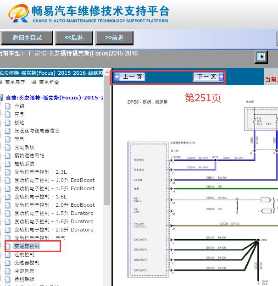The width and height of the screenshot is (278, 286).
Task: Open the next page with 下一页
Action: (208, 77)
